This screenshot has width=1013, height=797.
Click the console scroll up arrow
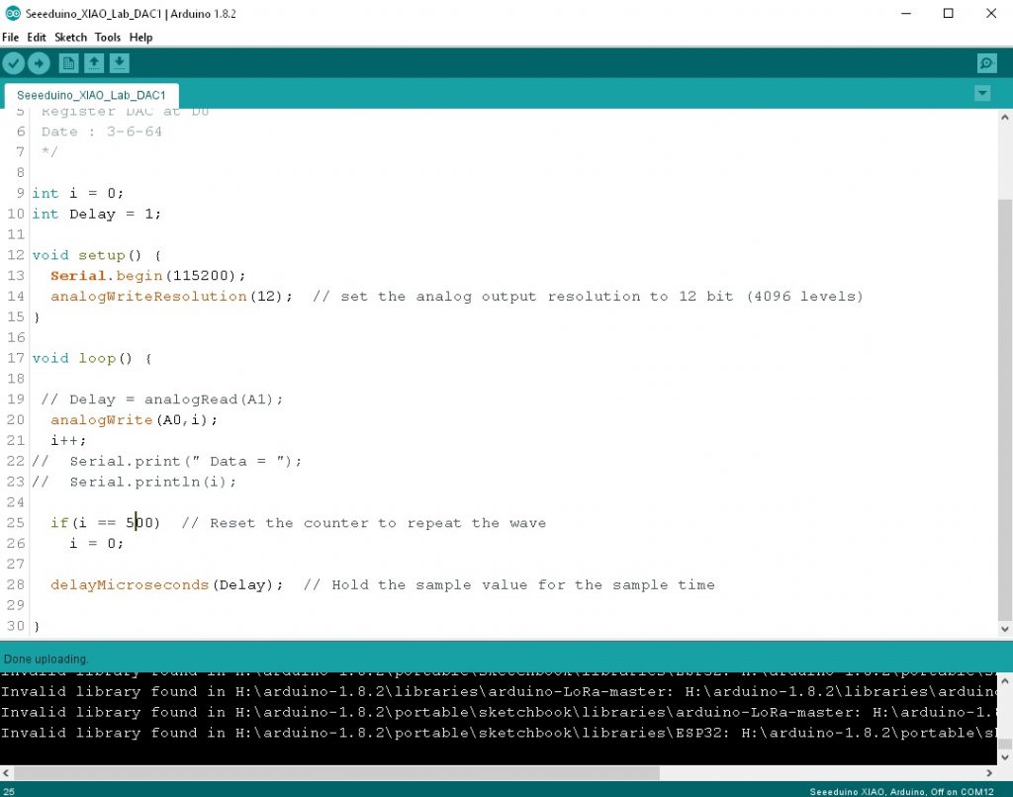(1005, 680)
